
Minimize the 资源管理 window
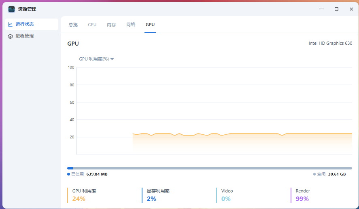pos(321,9)
